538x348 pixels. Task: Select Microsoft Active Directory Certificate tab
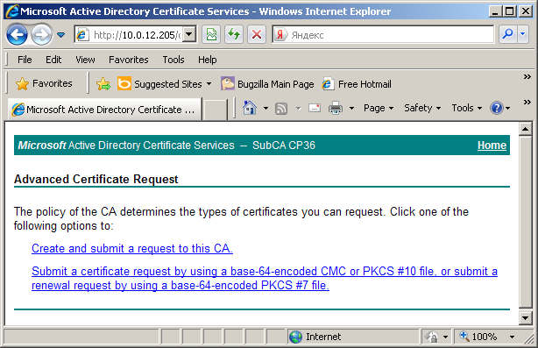pos(104,110)
